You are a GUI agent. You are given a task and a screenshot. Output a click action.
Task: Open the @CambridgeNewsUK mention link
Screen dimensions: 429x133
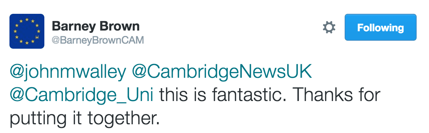point(222,72)
